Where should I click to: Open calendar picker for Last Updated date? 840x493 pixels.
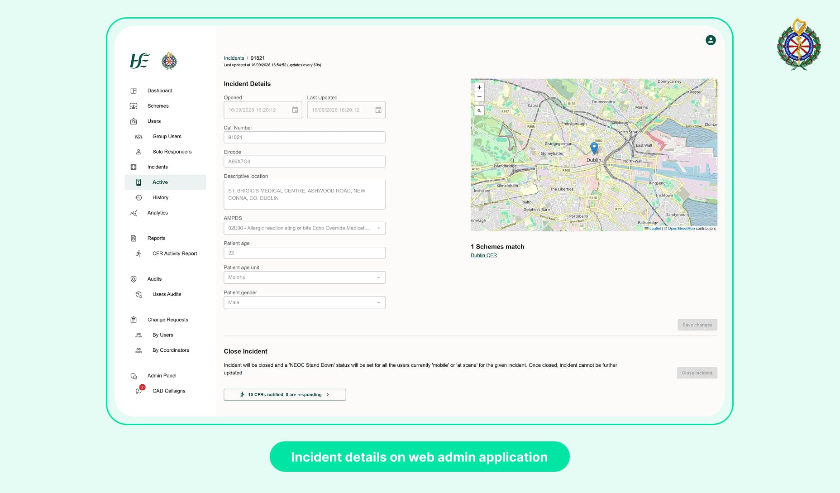coord(378,110)
